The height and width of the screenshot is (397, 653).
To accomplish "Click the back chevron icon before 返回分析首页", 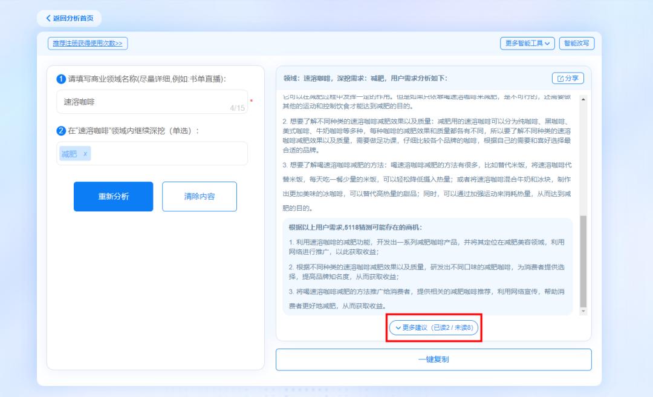I will pos(49,19).
